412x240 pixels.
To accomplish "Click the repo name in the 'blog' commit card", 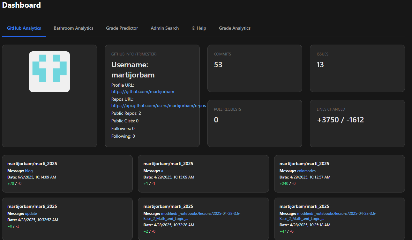I will [x=32, y=164].
